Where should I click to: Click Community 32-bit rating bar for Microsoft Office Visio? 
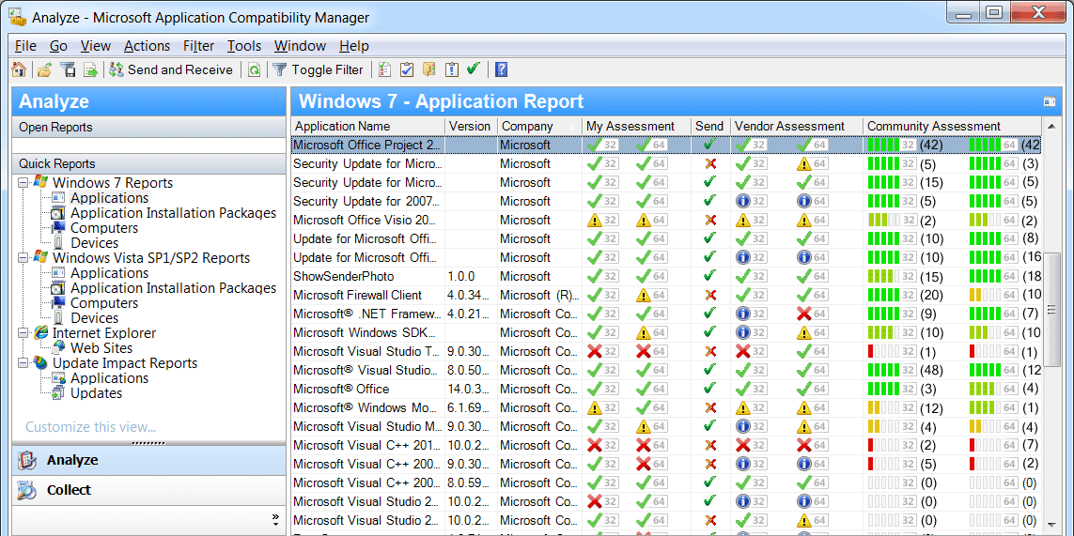click(892, 221)
